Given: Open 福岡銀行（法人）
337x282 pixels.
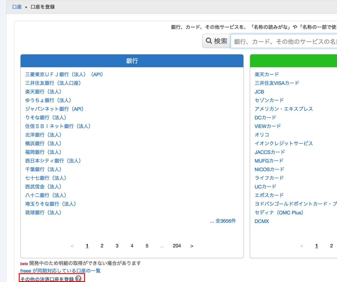Looking at the screenshot, I should (x=43, y=152).
